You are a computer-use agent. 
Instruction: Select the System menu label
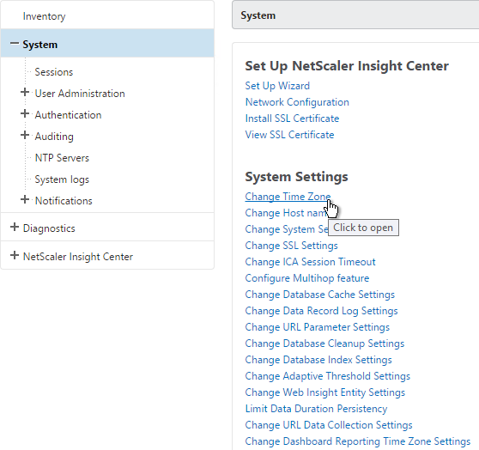[40, 45]
